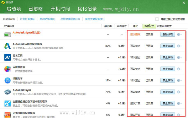Viewport: 188px width, 118px height.
Task: Click 禁止启动 for Autodesk应用程序管理器
Action: [168, 46]
